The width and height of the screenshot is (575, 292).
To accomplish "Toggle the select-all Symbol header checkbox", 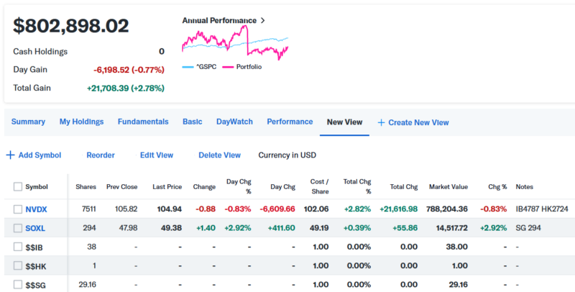I will click(x=18, y=187).
